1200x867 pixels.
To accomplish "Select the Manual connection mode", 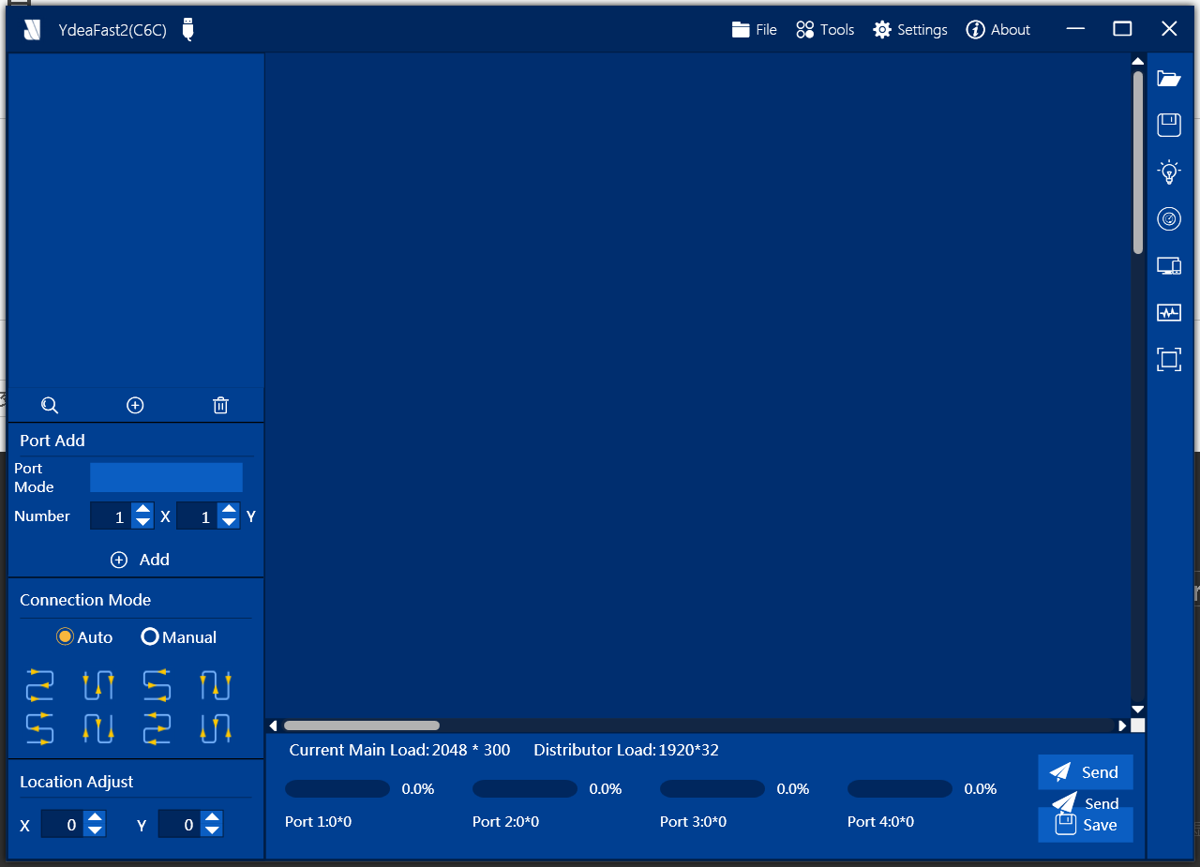I will click(150, 637).
